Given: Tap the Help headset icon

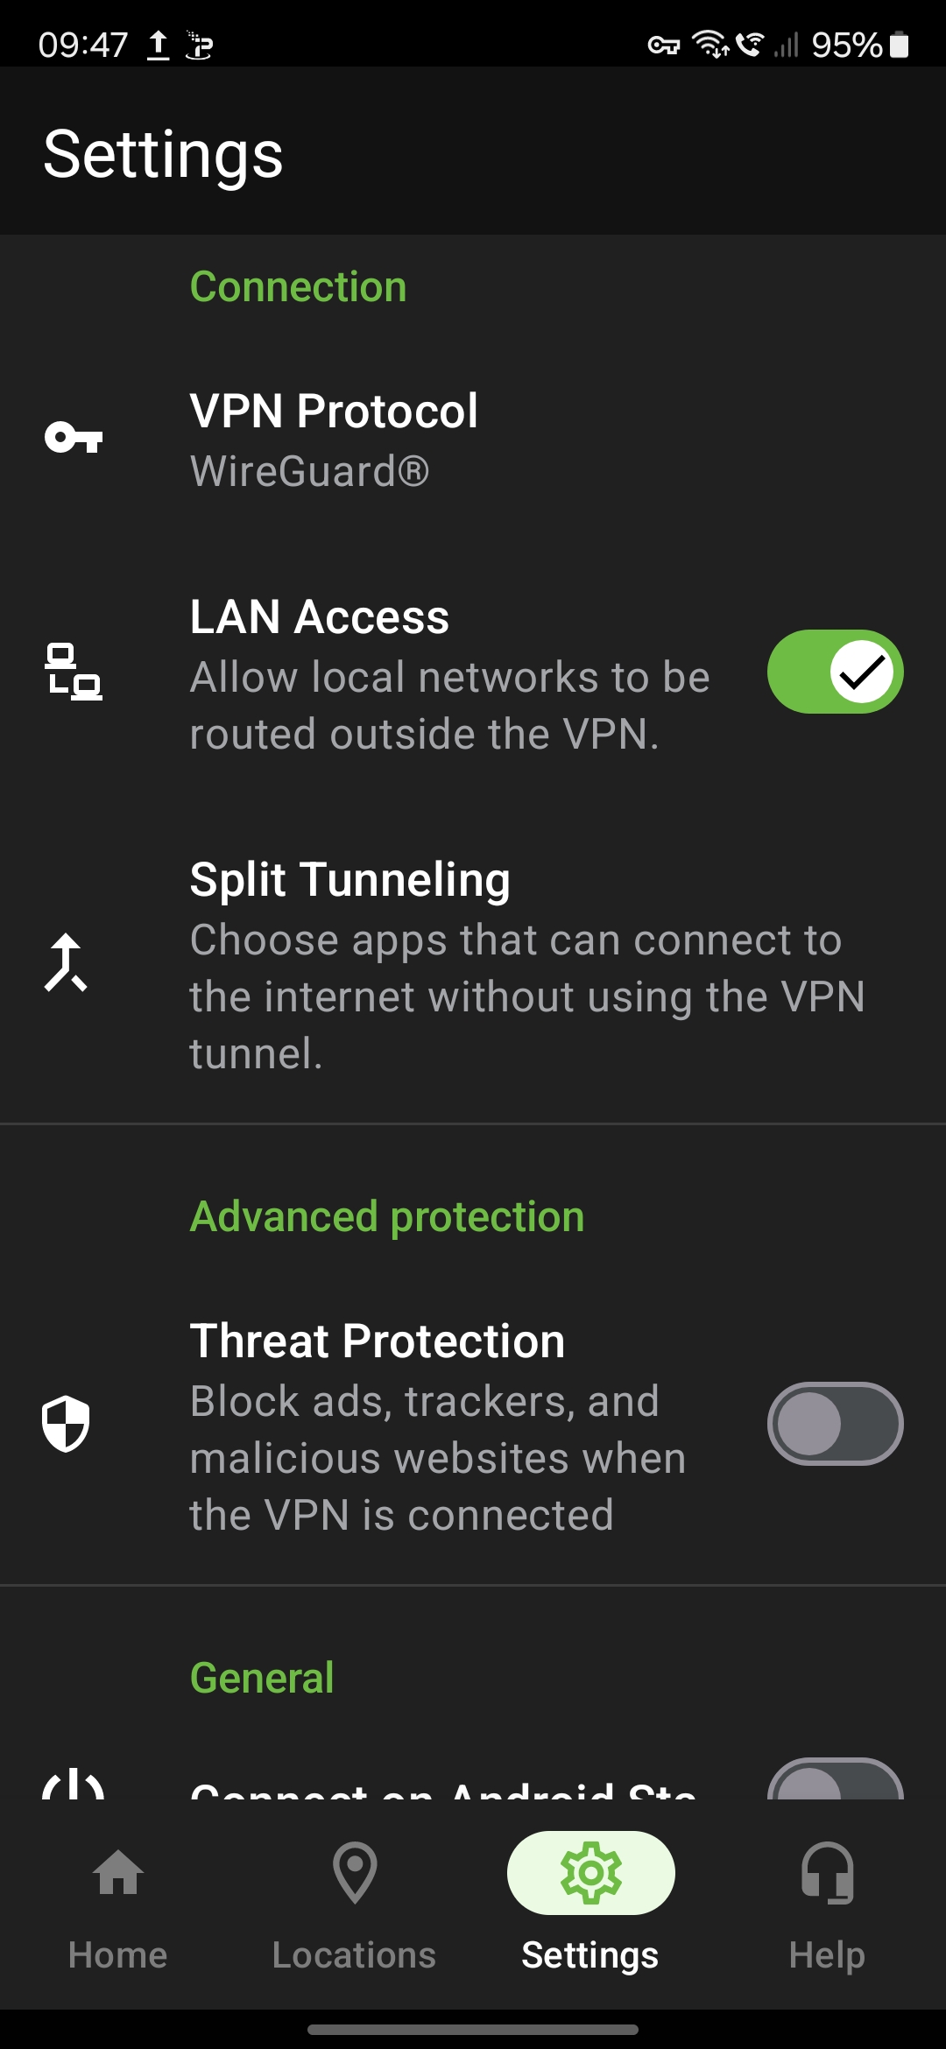Looking at the screenshot, I should click(x=827, y=1873).
